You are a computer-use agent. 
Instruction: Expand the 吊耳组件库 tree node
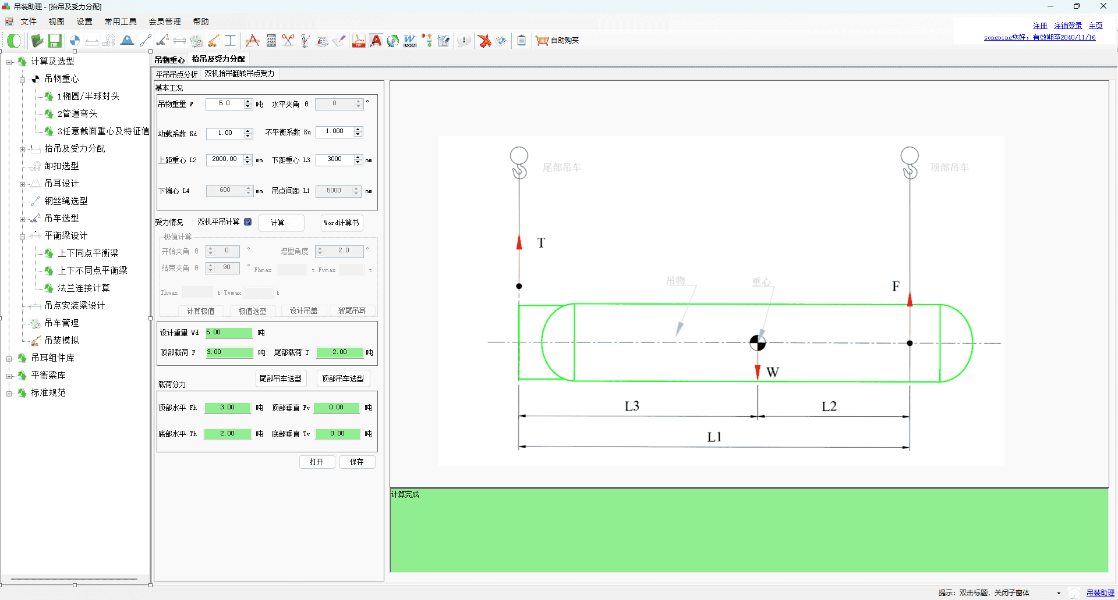click(x=9, y=359)
